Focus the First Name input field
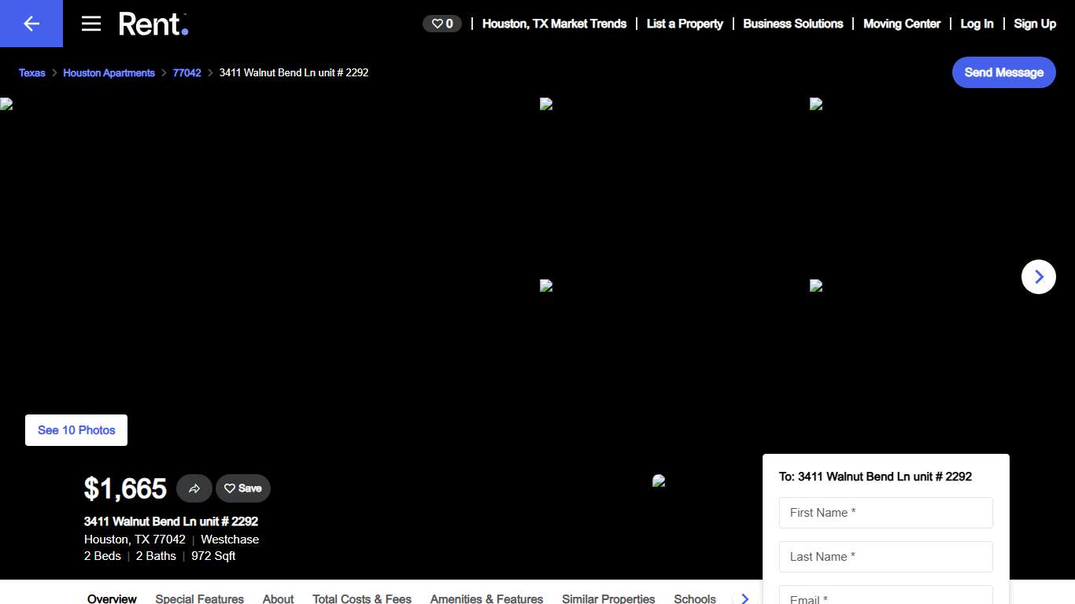 (x=885, y=513)
